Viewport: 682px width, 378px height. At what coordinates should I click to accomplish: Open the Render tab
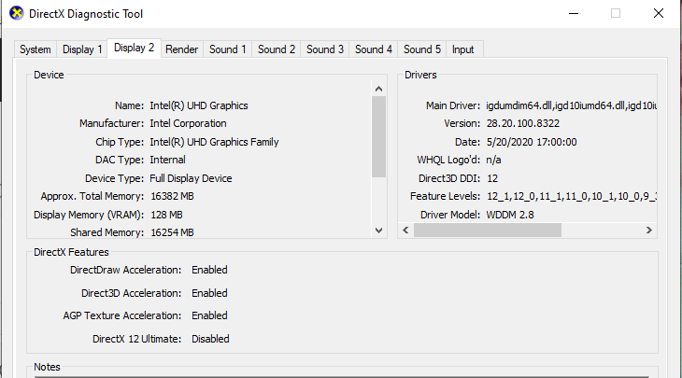pos(182,49)
